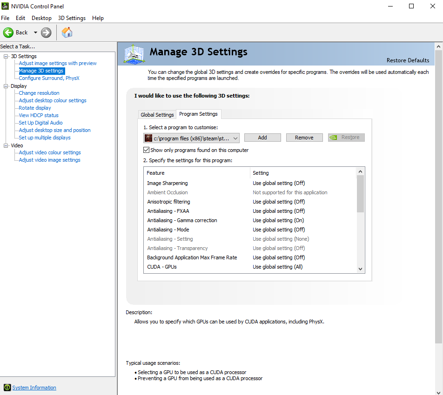443x395 pixels.
Task: Open Set Up Digital Audio
Action: coord(40,123)
